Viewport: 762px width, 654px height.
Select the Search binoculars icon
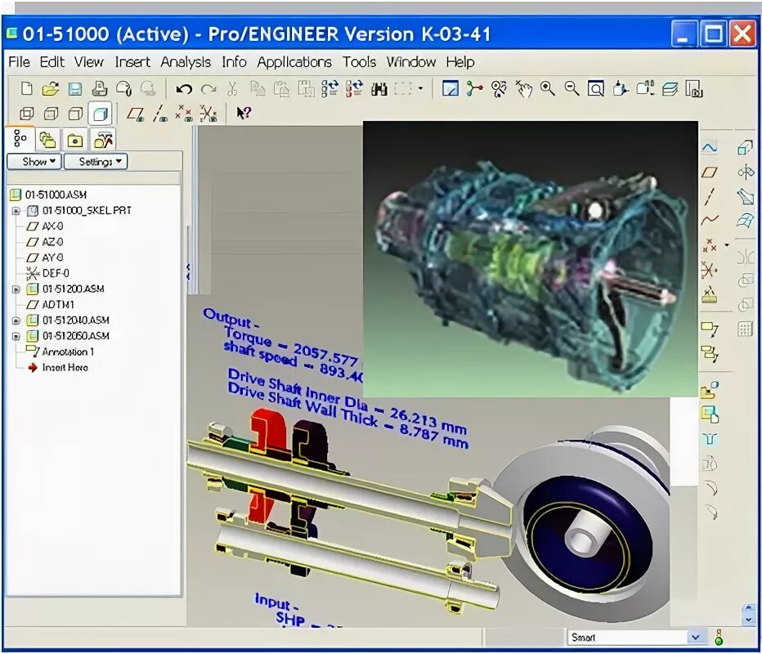[379, 90]
